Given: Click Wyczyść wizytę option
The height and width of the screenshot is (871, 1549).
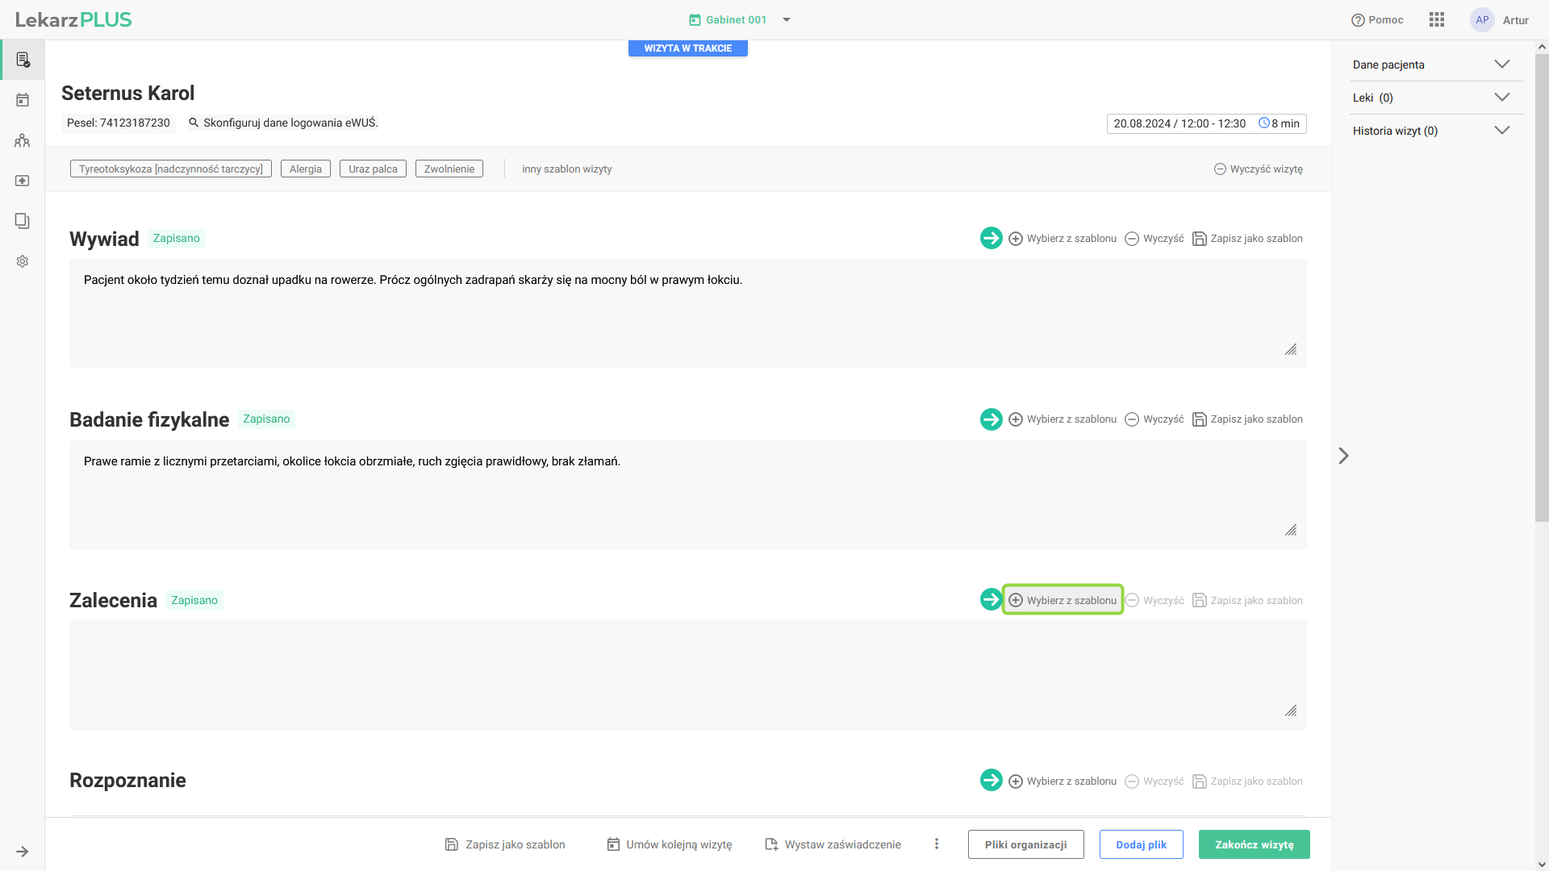Looking at the screenshot, I should point(1258,169).
